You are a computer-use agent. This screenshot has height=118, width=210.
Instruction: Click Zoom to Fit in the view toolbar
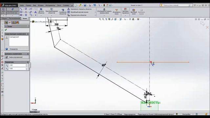pos(100,19)
